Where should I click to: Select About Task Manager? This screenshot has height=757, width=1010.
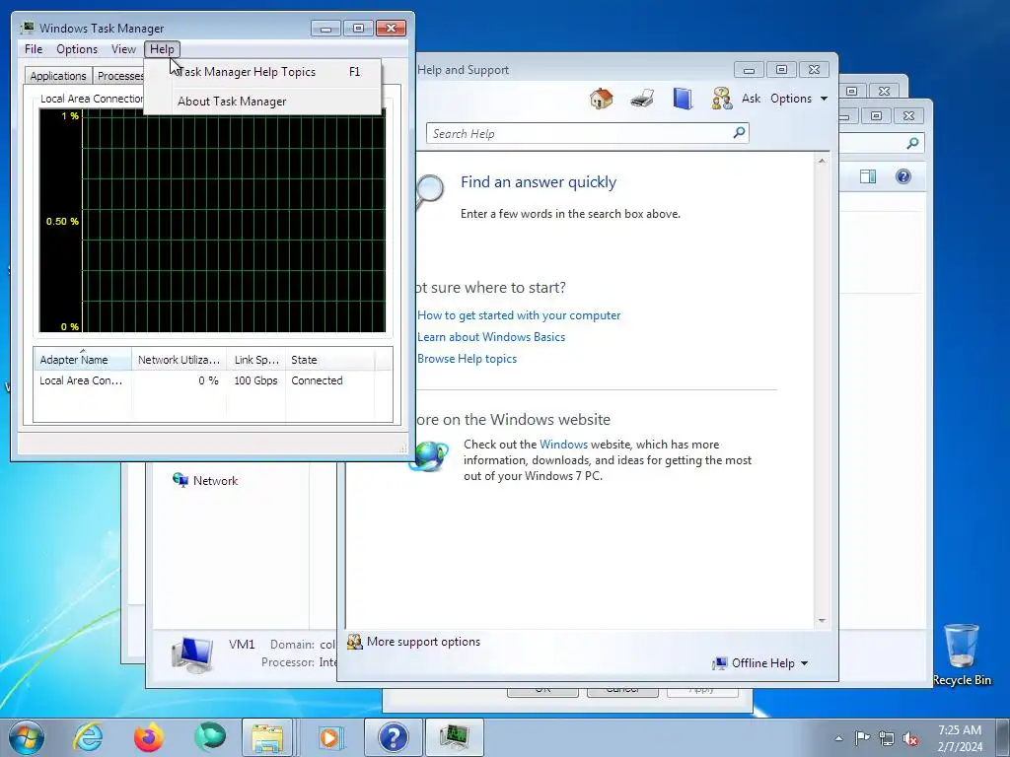click(263, 102)
